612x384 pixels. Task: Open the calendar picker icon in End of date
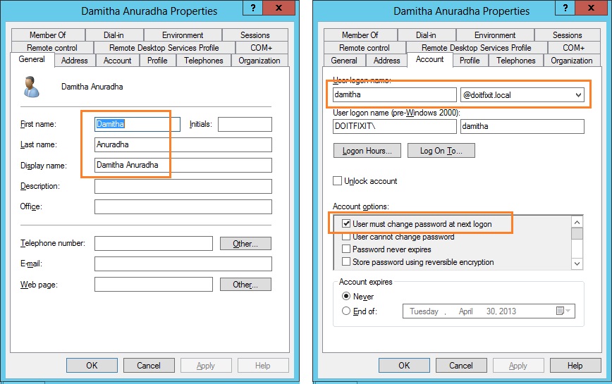pyautogui.click(x=560, y=311)
